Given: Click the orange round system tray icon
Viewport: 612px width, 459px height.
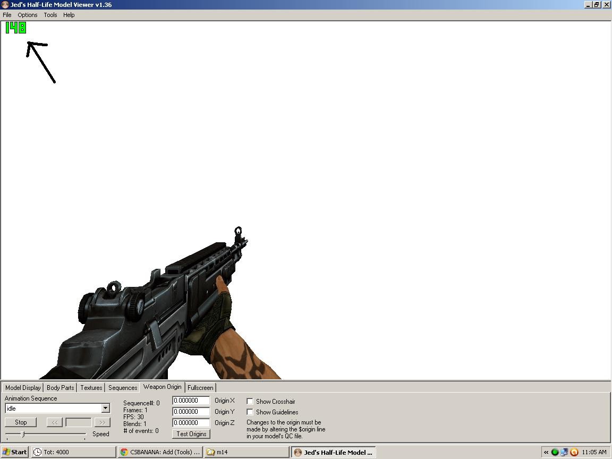Looking at the screenshot, I should [x=574, y=452].
